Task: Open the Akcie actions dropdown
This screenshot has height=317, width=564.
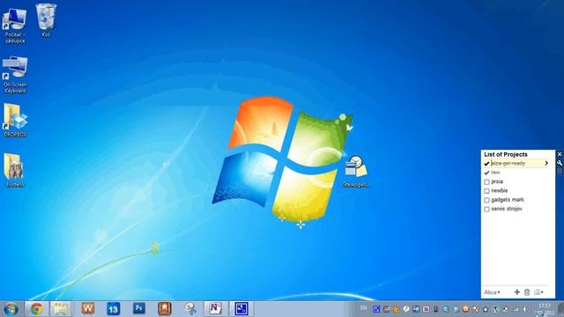Action: coord(492,292)
